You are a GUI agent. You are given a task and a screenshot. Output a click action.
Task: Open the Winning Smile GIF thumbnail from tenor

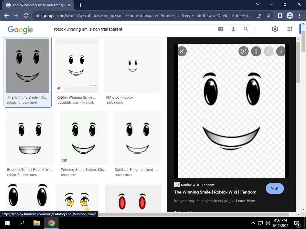click(84, 138)
